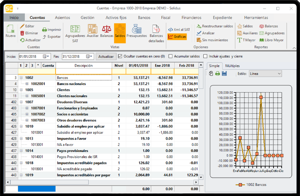Image resolution: width=300 pixels, height=196 pixels.
Task: Click level 2 column button
Action: pos(27,65)
